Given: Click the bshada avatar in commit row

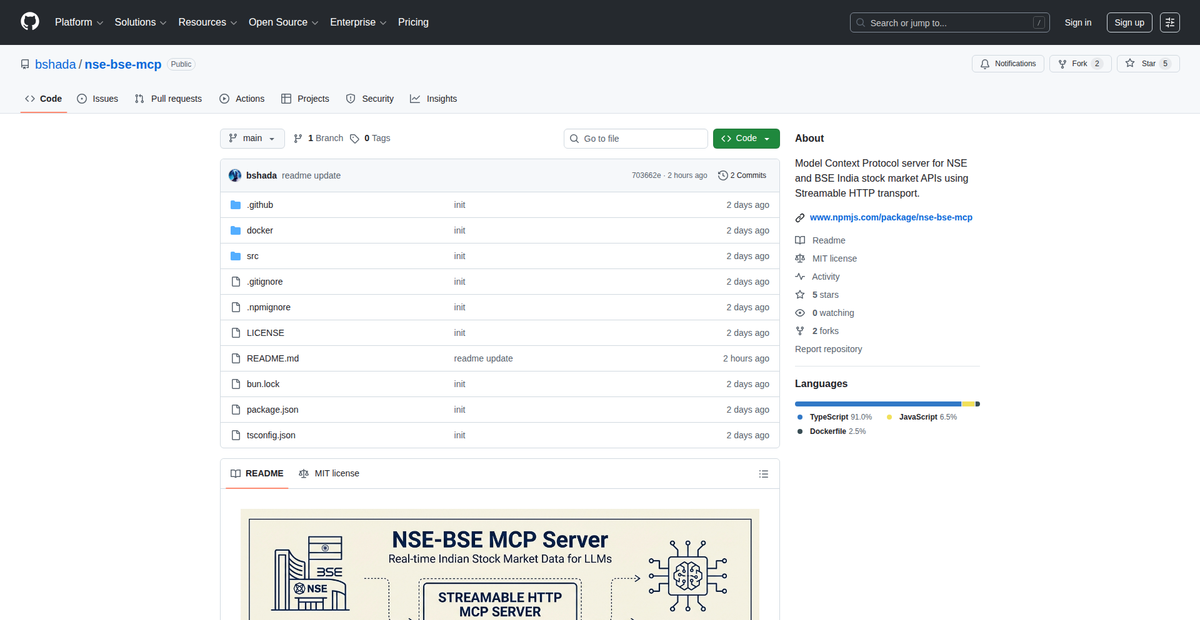Looking at the screenshot, I should [x=235, y=175].
